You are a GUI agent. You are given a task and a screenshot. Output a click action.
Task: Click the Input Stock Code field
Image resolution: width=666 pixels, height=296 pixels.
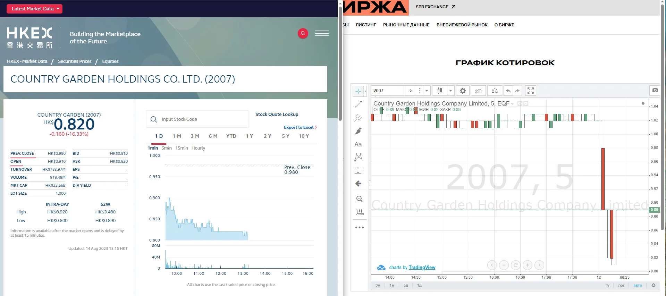pyautogui.click(x=197, y=119)
